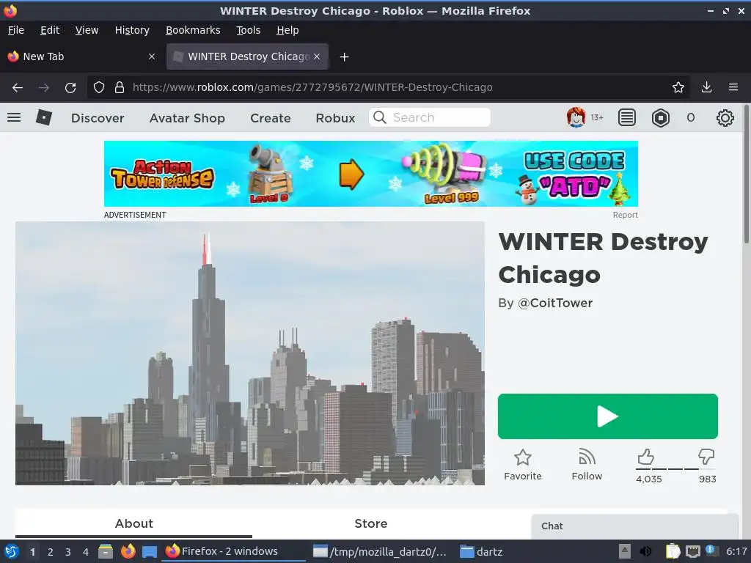The width and height of the screenshot is (751, 563).
Task: Click the like/dislike vote ratio bar
Action: point(675,468)
